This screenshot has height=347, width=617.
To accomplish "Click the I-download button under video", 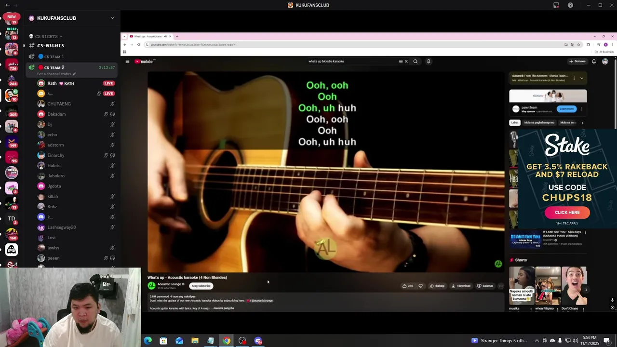I will (461, 286).
